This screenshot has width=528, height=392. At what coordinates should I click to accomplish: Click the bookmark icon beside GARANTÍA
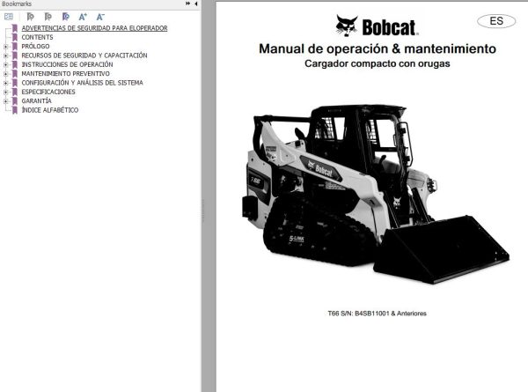coord(15,100)
